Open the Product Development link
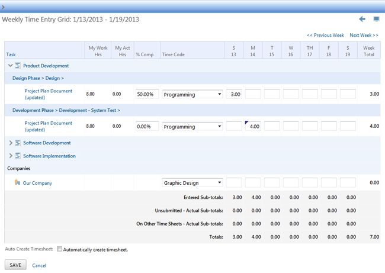Viewport: 385px width, 273px height. click(46, 66)
